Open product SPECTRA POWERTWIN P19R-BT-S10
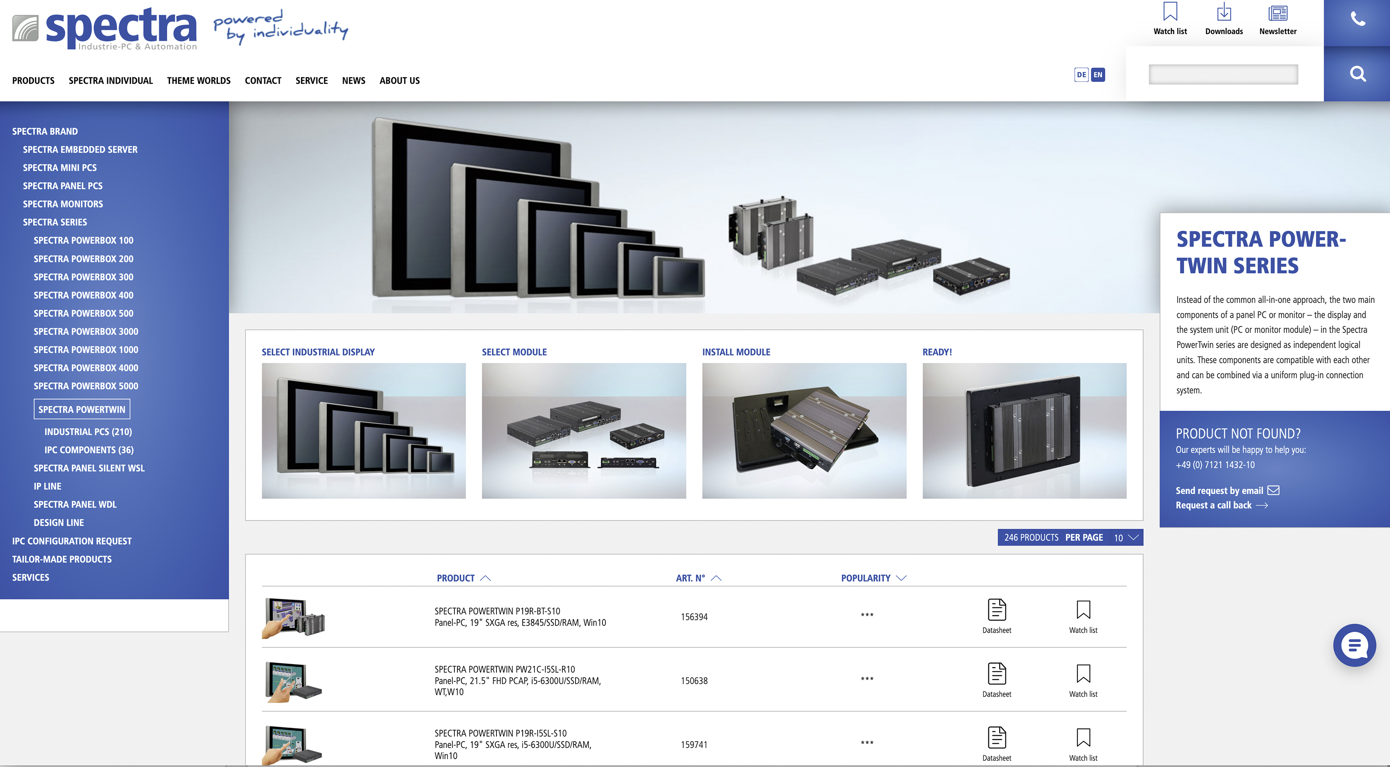Screen dimensions: 1390x767 tap(497, 611)
